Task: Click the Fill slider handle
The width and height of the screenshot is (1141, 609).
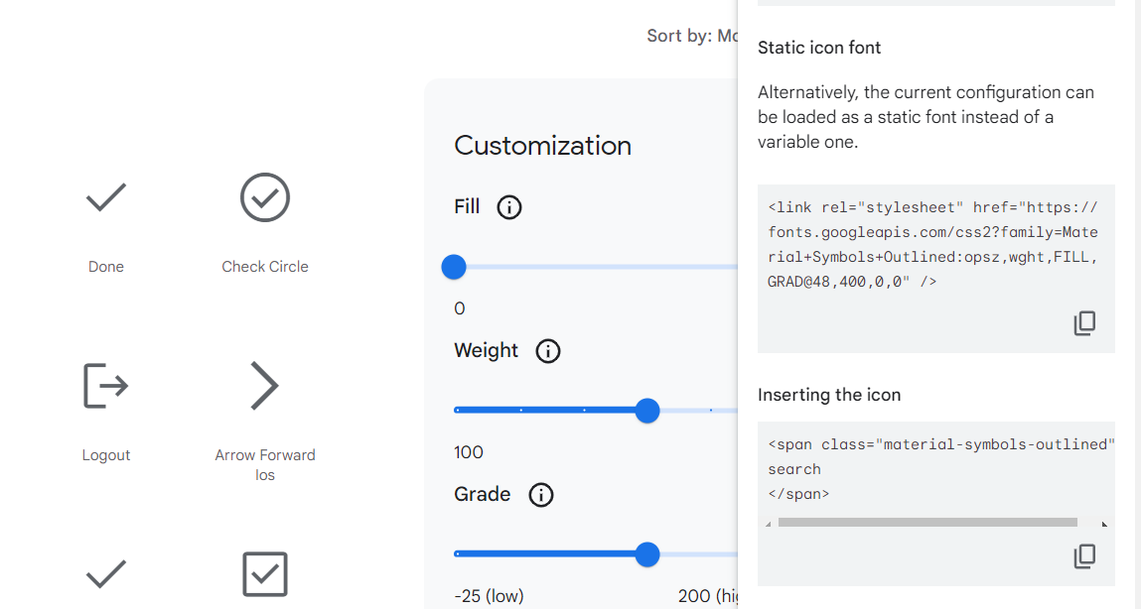Action: [454, 266]
